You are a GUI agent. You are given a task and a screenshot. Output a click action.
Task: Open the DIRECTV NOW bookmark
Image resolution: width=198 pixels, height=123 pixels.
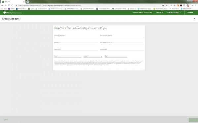click(x=186, y=9)
